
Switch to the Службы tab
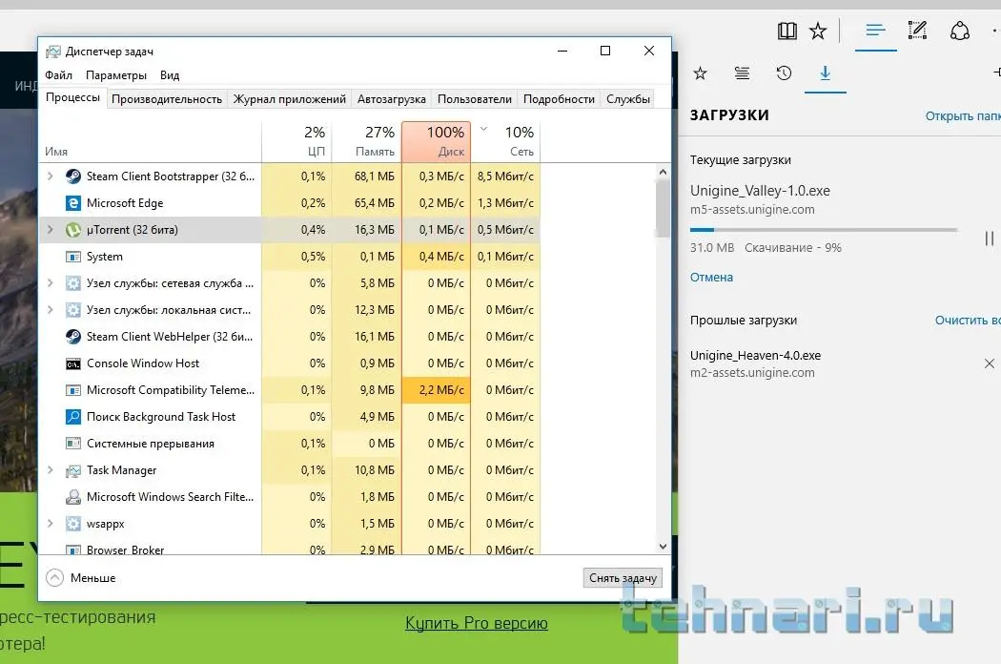pos(627,99)
